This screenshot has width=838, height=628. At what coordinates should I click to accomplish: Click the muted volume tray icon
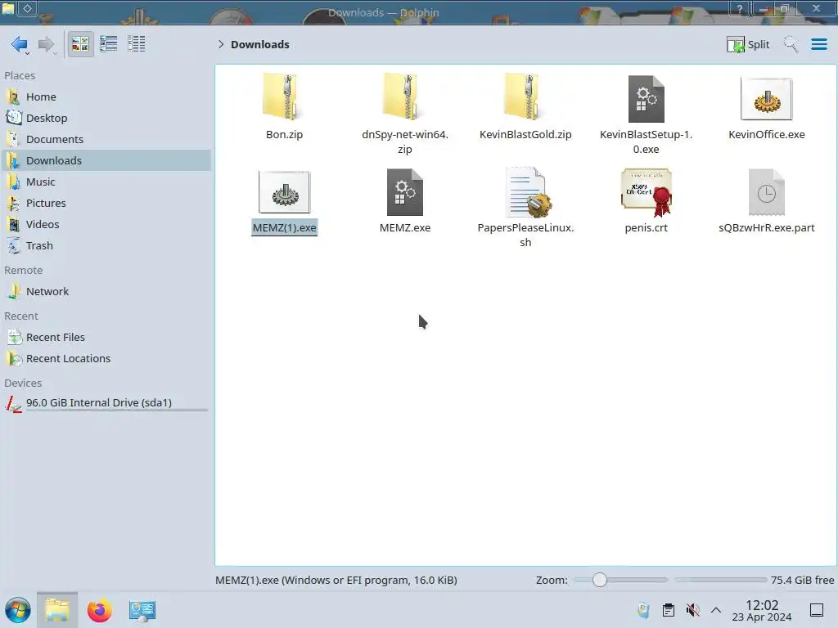[692, 610]
